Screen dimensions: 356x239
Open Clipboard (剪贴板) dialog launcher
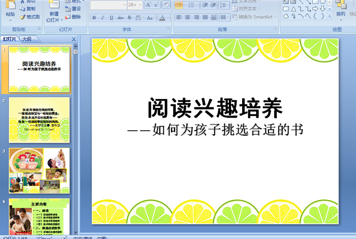click(x=39, y=29)
